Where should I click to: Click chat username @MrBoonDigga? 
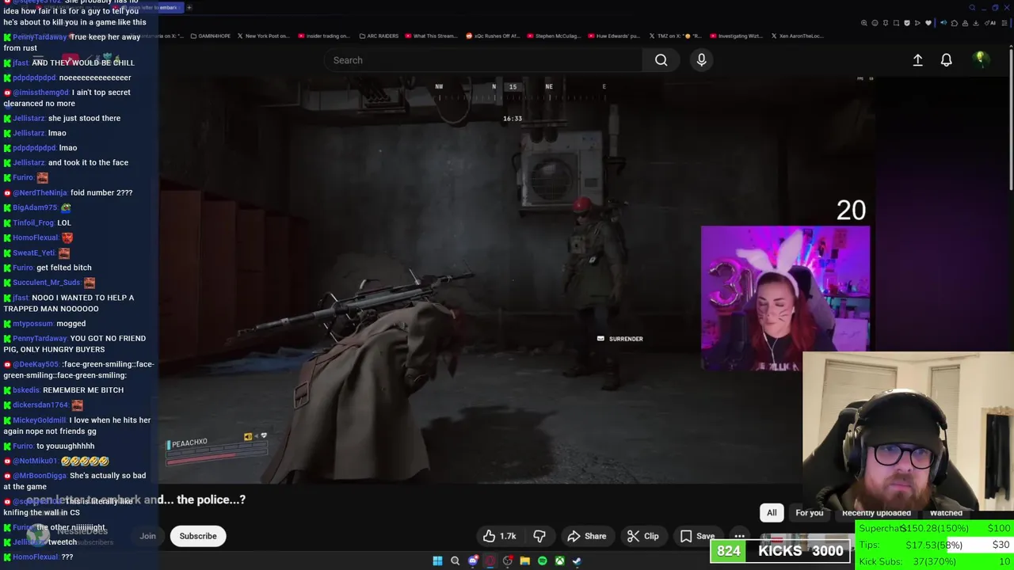[40, 476]
